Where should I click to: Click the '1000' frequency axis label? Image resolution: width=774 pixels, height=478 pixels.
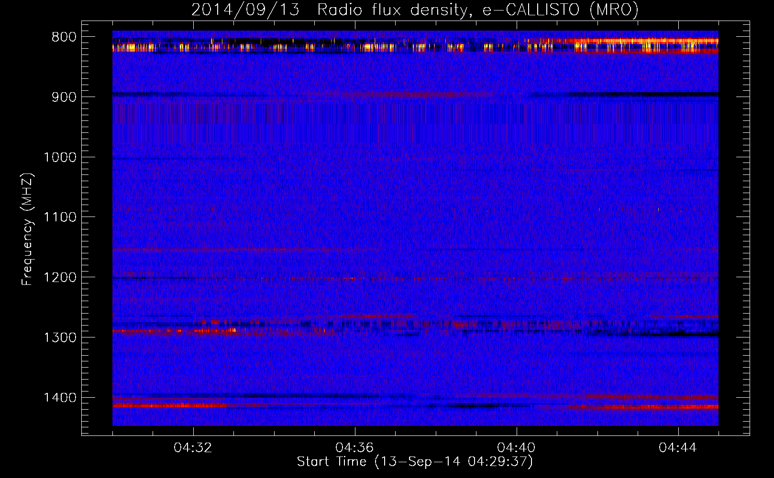60,157
